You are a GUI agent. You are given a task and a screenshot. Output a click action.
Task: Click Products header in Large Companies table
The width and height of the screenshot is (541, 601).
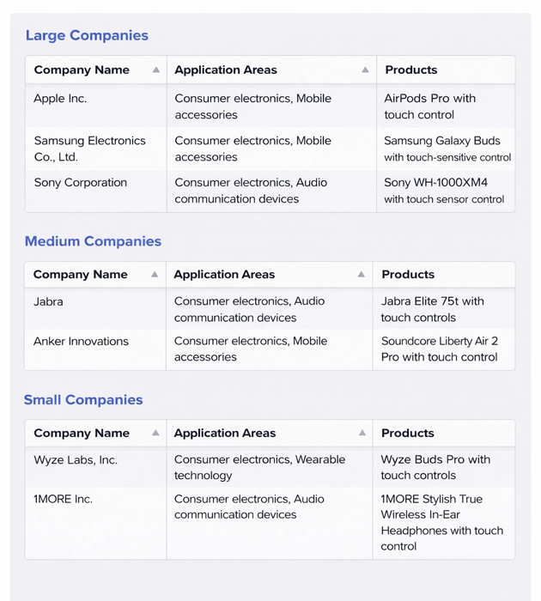pyautogui.click(x=410, y=70)
